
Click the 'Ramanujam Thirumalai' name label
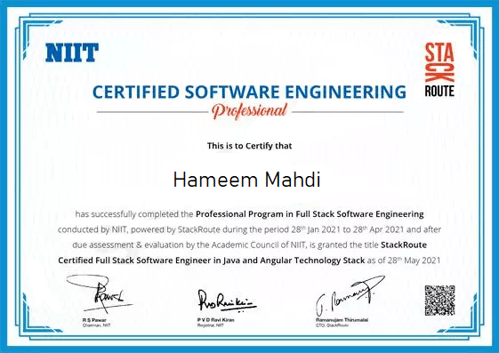pos(342,320)
